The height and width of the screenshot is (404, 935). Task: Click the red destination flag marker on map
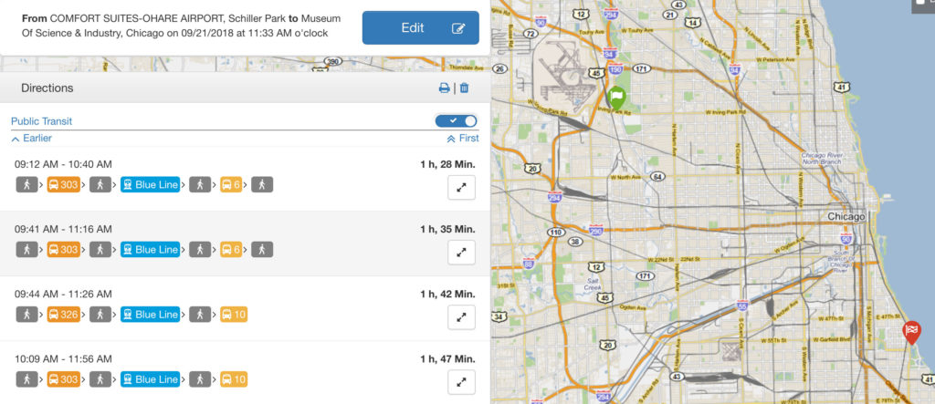point(912,331)
